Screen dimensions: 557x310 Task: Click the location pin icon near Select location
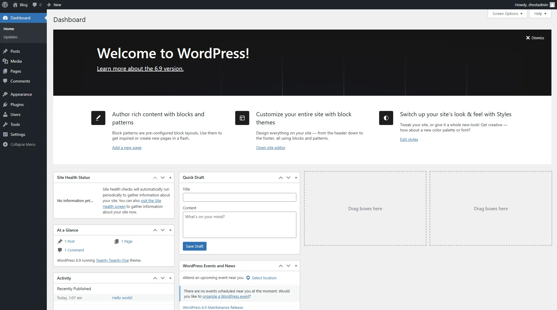click(248, 278)
